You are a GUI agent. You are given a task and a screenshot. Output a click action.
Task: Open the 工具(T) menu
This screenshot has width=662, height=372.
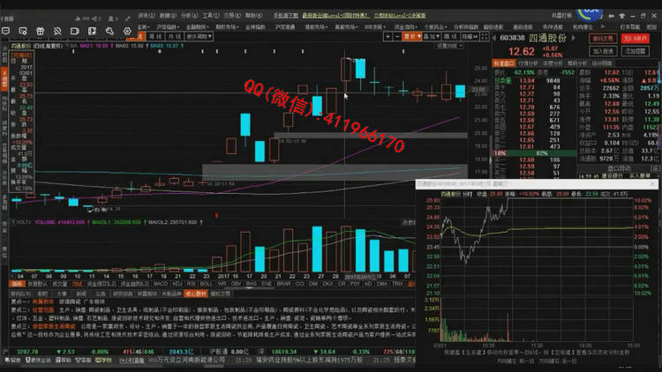pyautogui.click(x=211, y=16)
